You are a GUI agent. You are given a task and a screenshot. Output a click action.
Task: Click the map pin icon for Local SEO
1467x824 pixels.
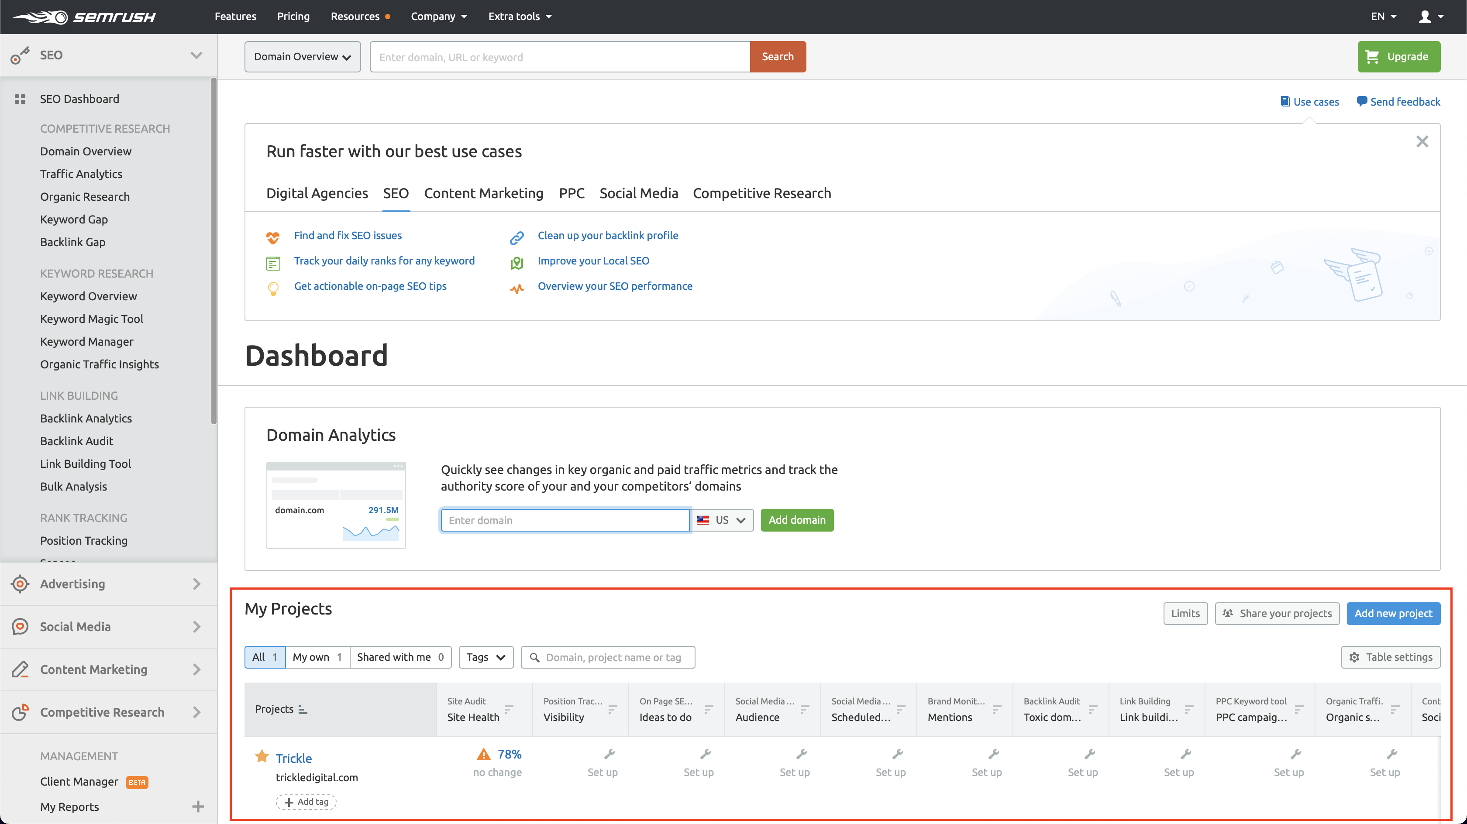[517, 262]
